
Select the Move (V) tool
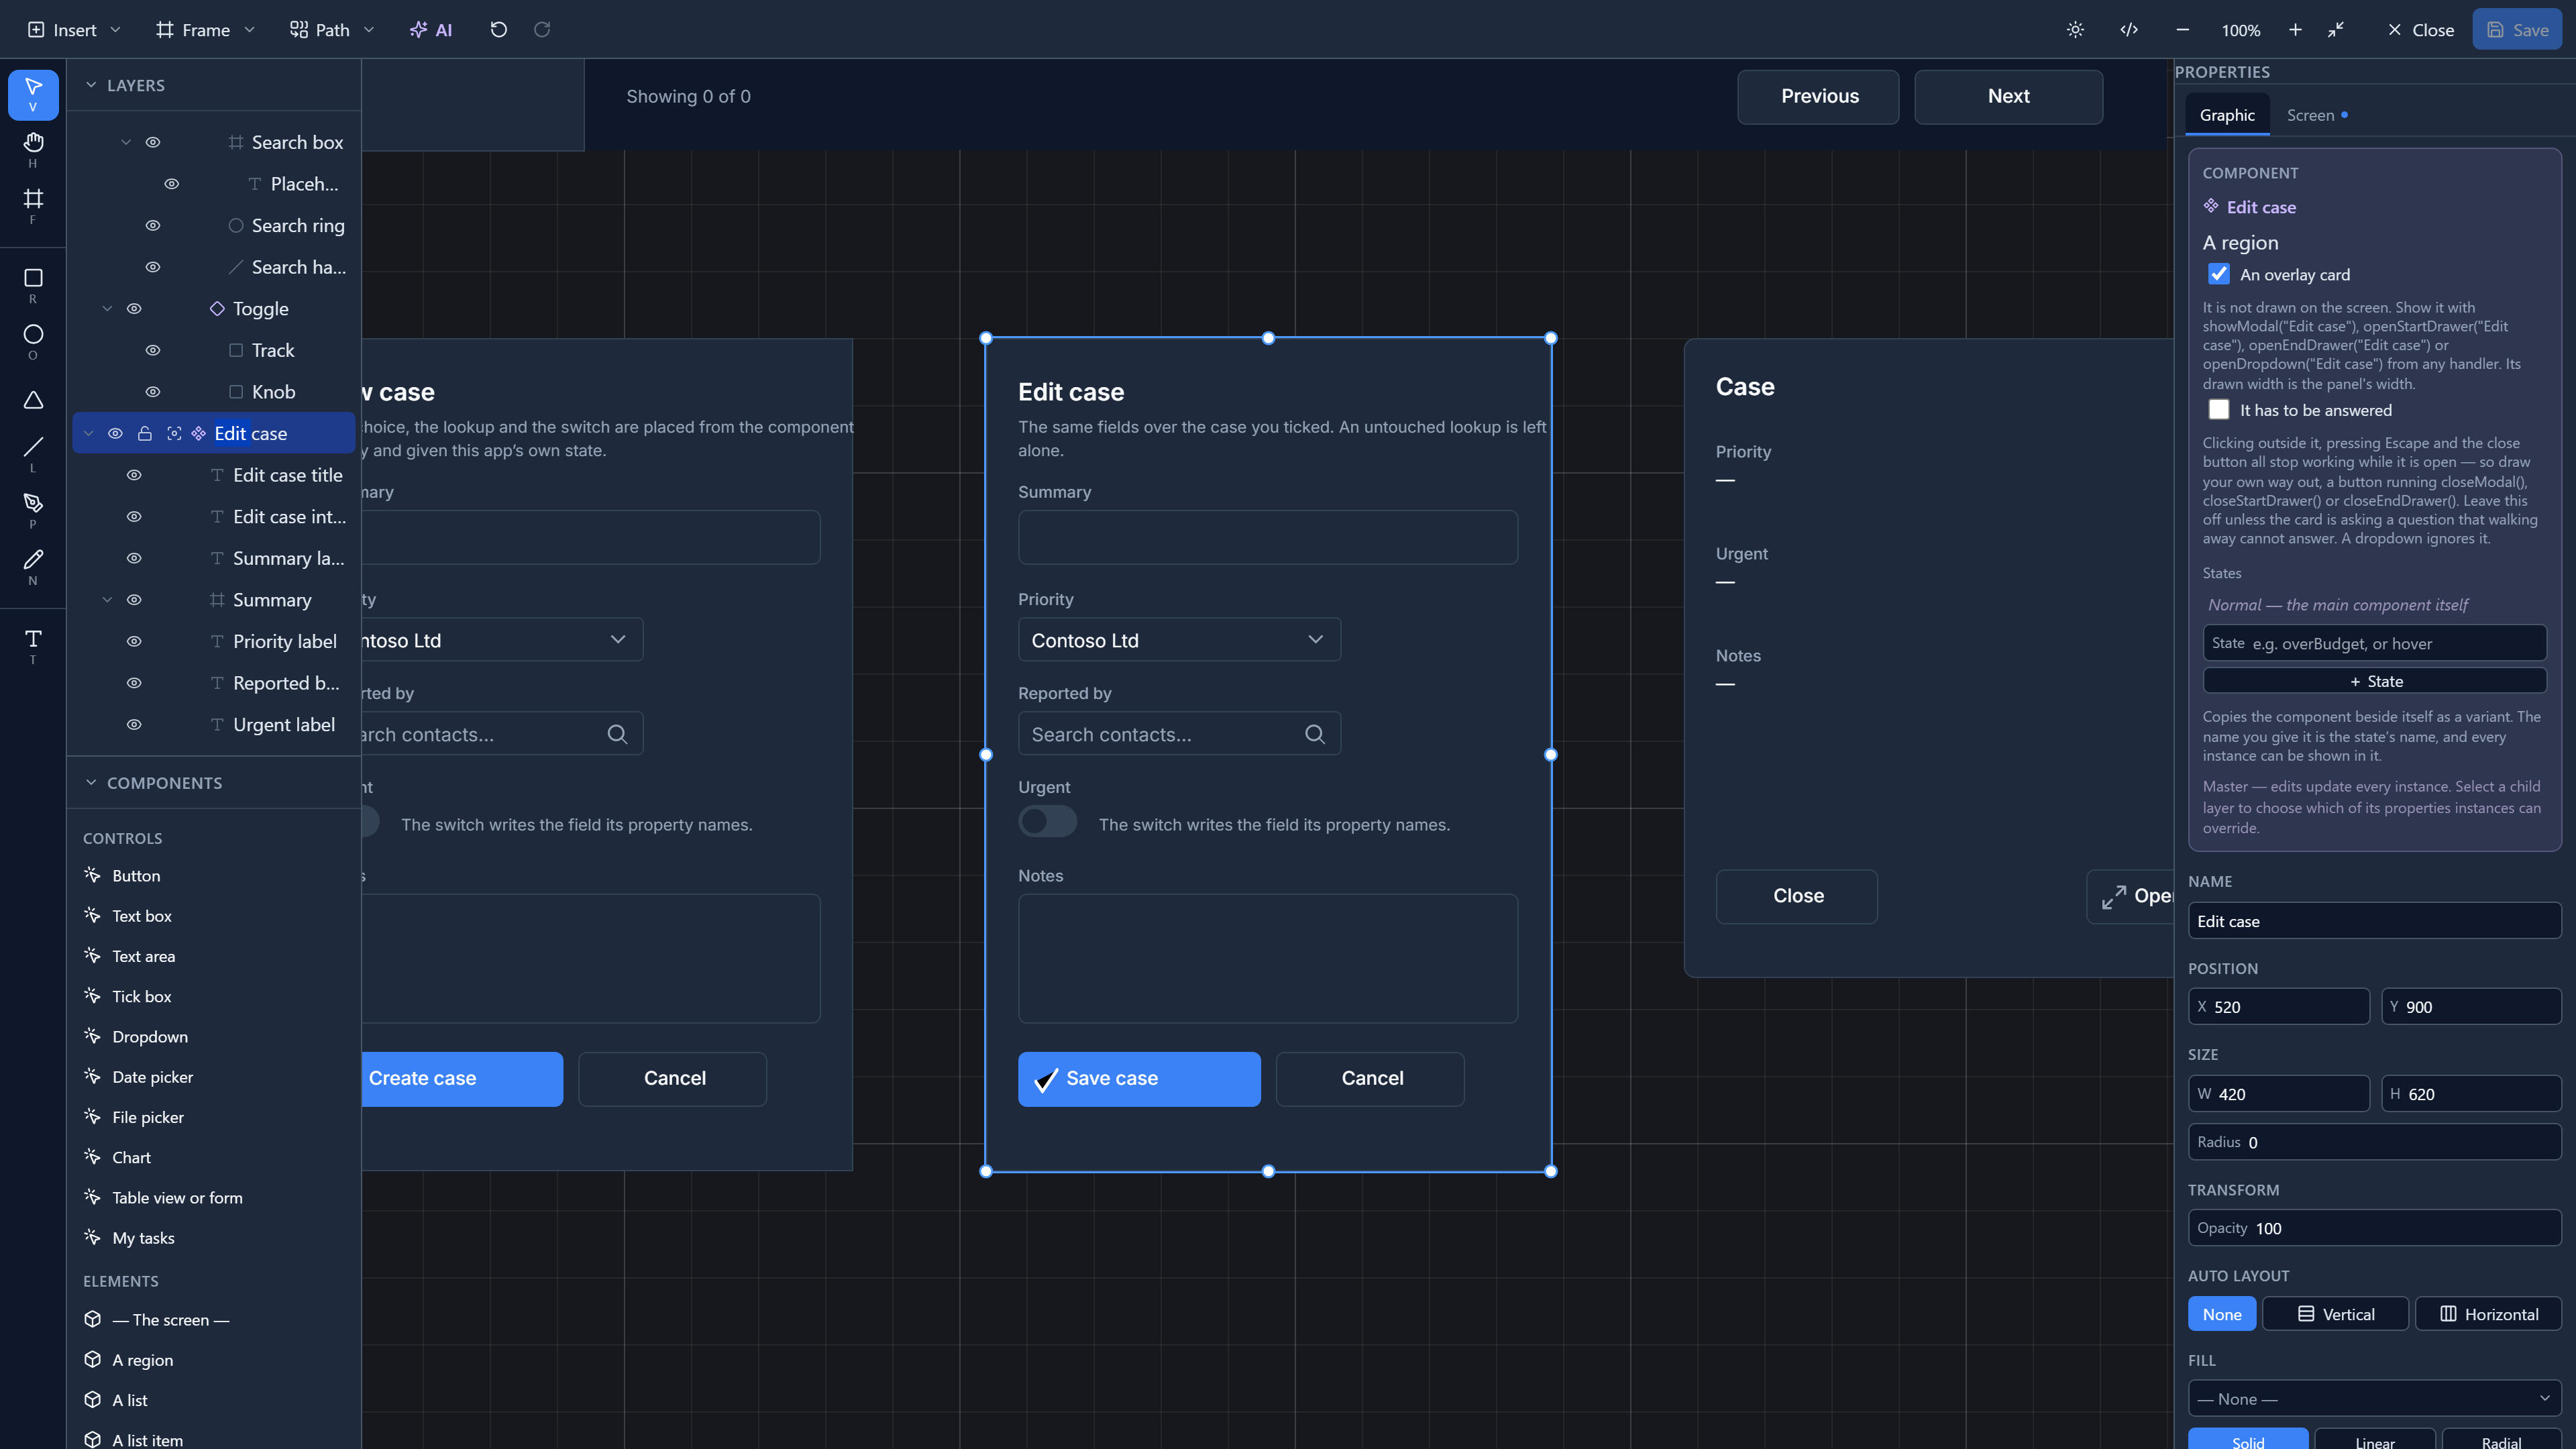coord(33,94)
